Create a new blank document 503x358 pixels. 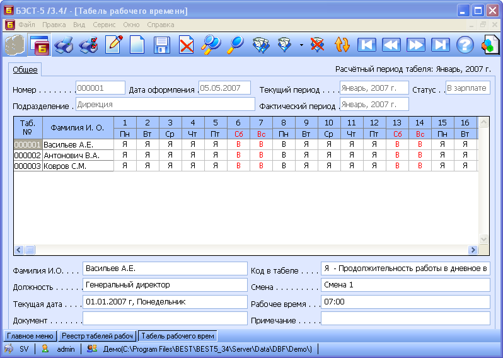(x=137, y=45)
